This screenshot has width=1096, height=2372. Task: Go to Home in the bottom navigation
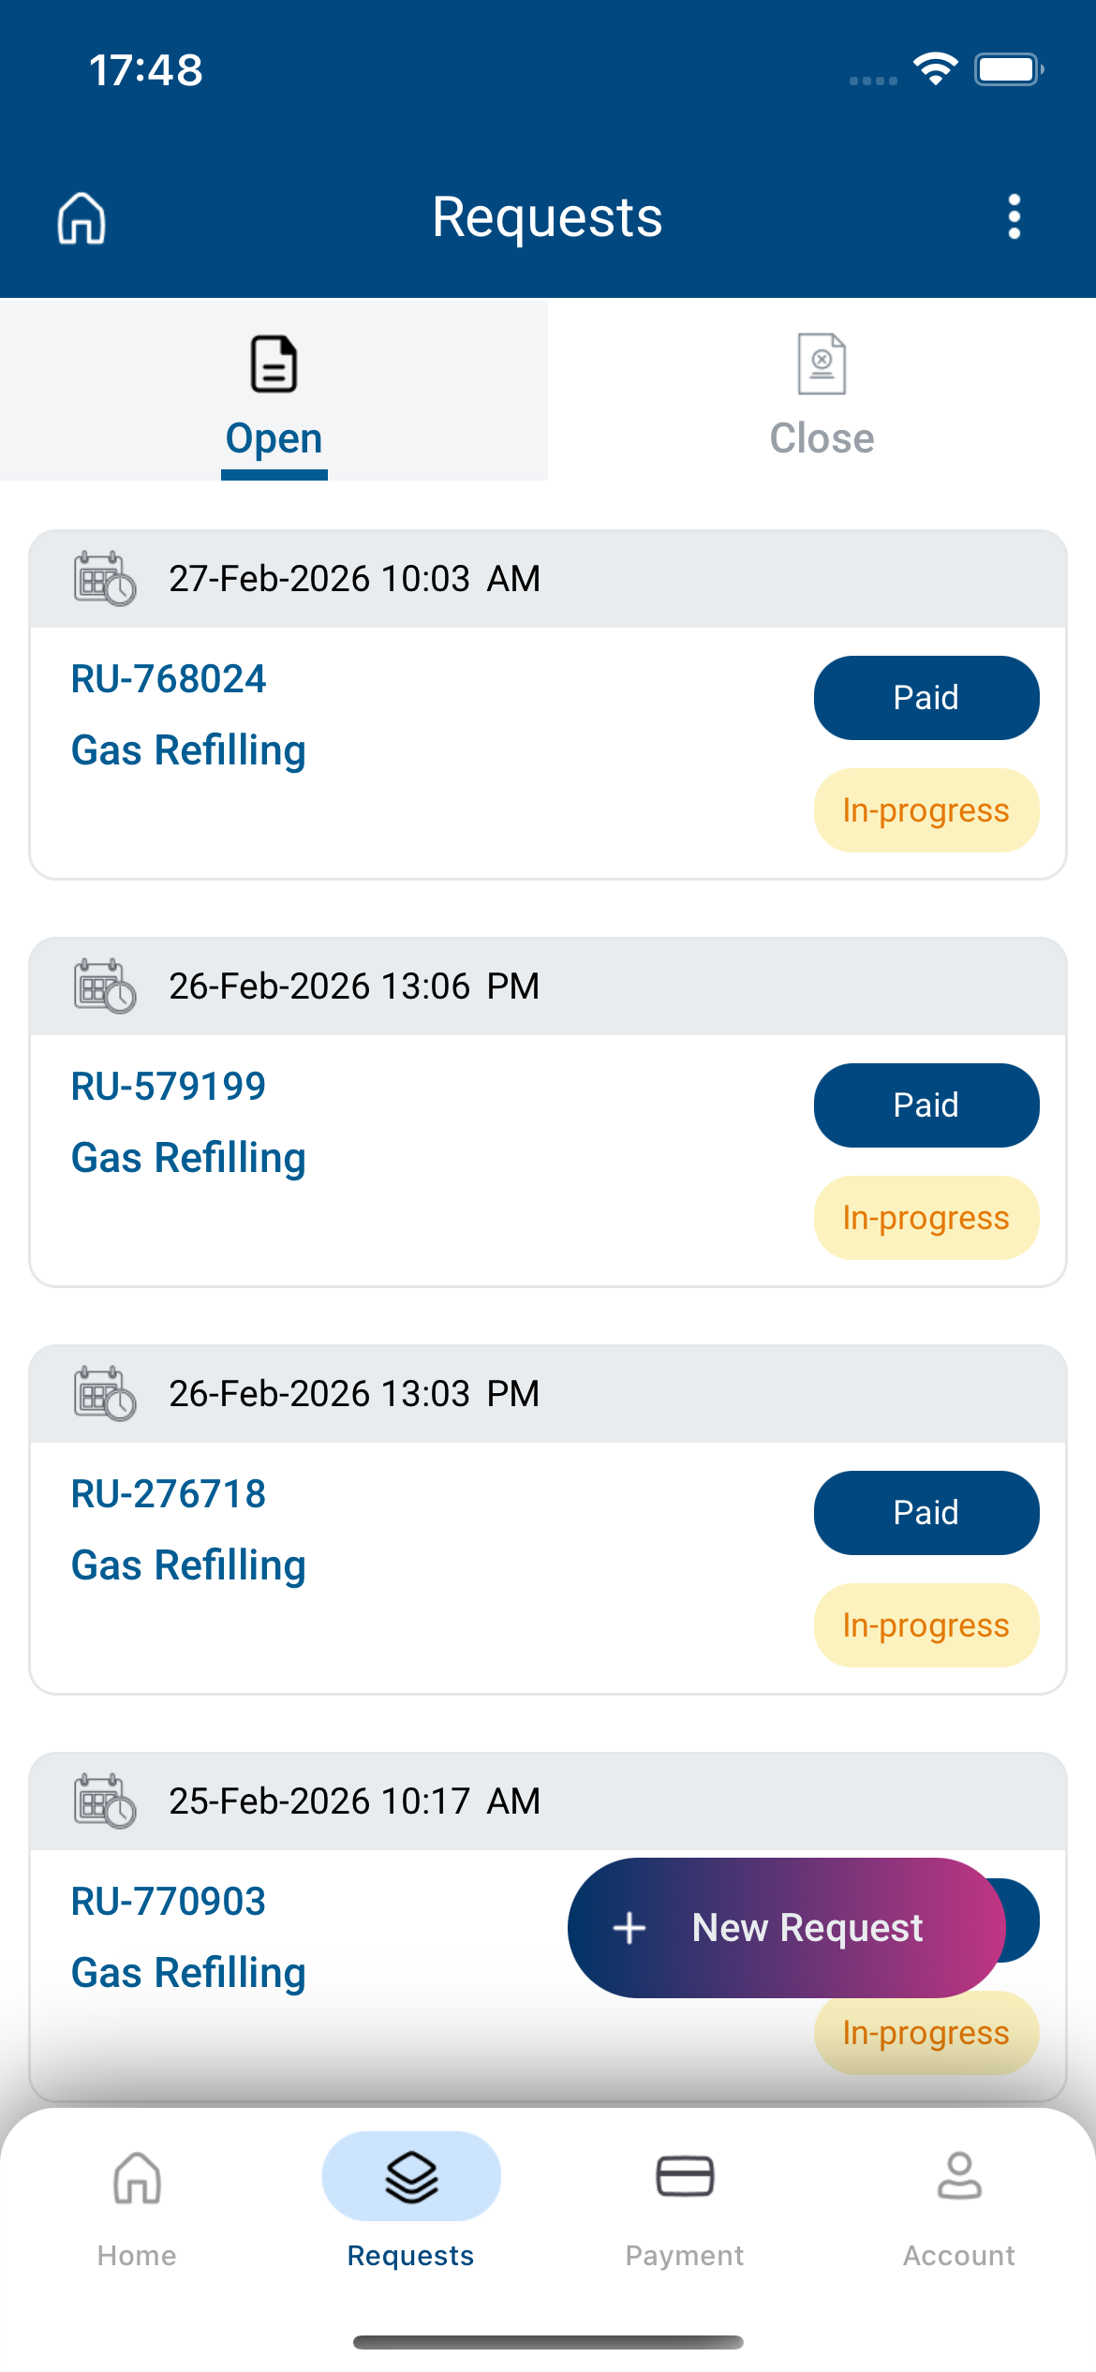tap(137, 2202)
